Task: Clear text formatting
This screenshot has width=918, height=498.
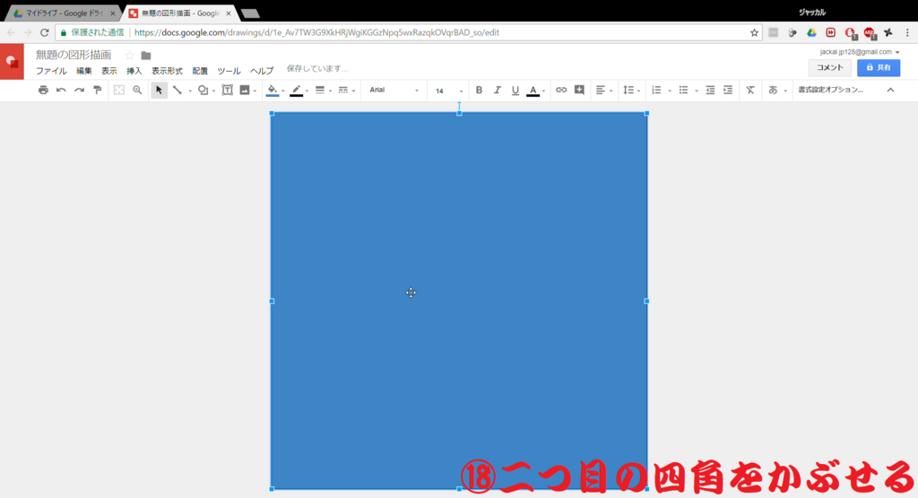Action: [x=750, y=91]
